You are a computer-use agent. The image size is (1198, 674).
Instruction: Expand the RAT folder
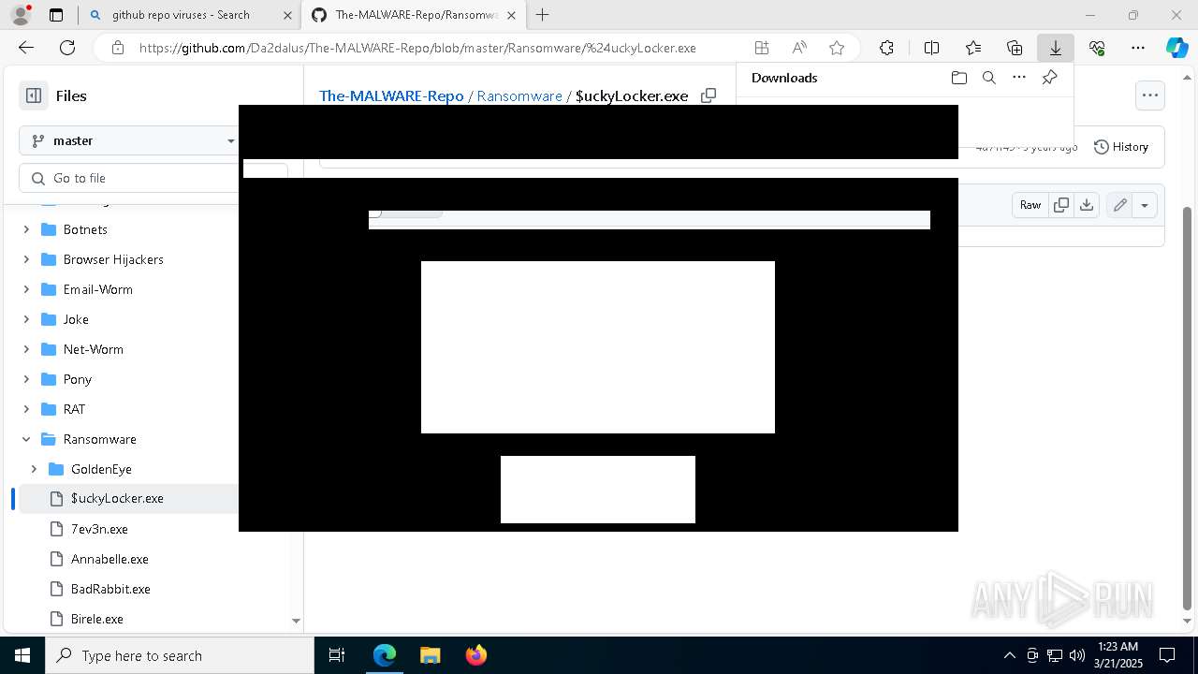pos(26,409)
